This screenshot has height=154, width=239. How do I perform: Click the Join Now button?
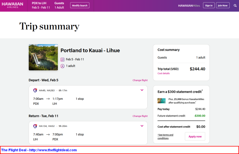pyautogui.click(x=223, y=5)
